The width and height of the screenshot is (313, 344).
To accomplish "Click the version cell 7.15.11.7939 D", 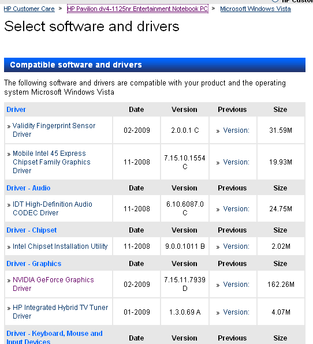I will pyautogui.click(x=185, y=284).
